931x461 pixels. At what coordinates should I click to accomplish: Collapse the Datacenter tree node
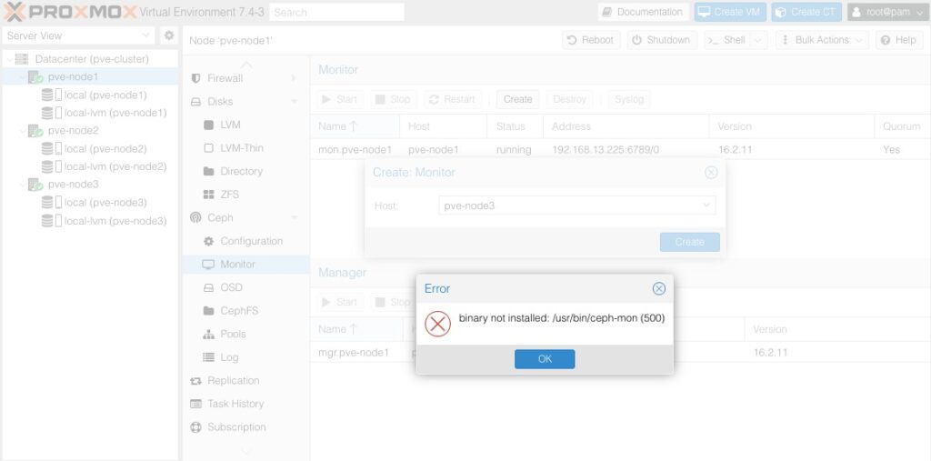[9, 59]
